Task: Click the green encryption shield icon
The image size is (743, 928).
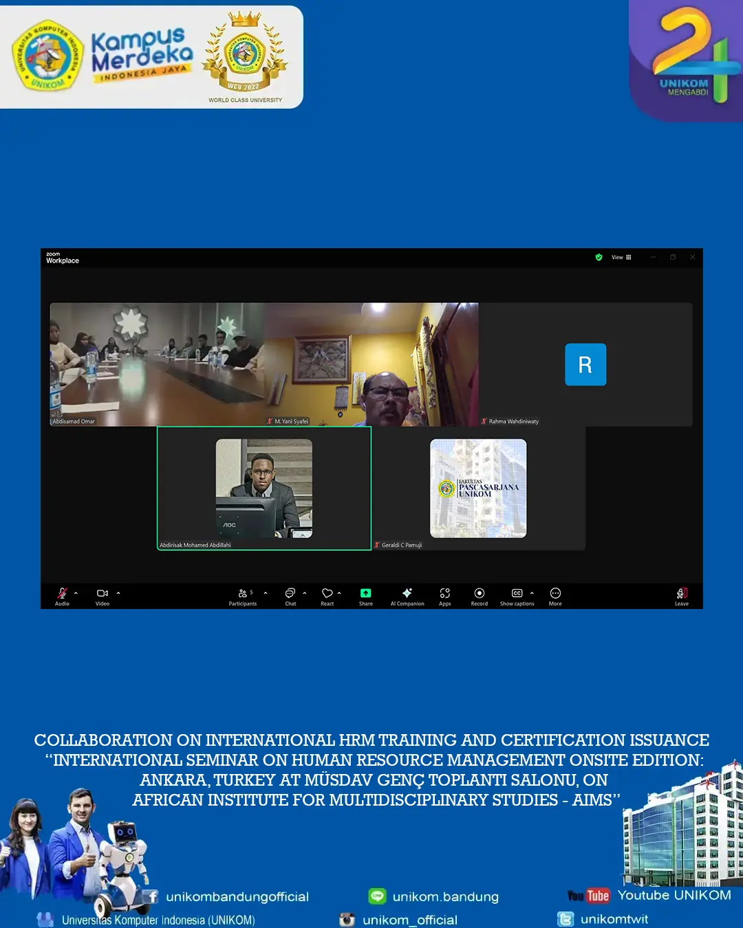Action: (x=599, y=257)
